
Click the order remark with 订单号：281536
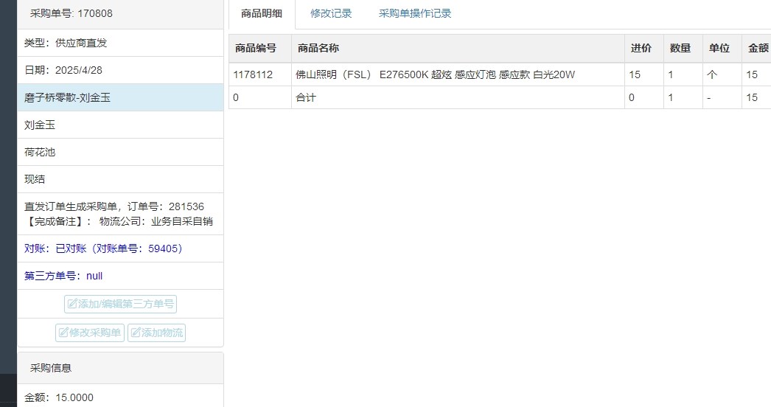(x=120, y=214)
